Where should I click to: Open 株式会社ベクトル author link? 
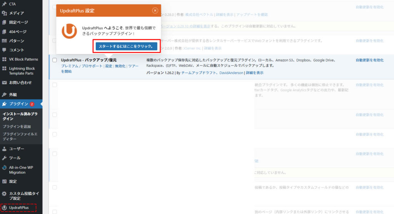199,15
